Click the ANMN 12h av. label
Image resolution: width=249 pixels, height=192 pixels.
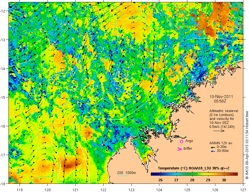click(221, 143)
